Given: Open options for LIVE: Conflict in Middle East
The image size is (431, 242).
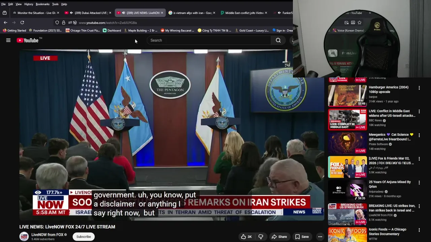Looking at the screenshot, I should (x=419, y=112).
